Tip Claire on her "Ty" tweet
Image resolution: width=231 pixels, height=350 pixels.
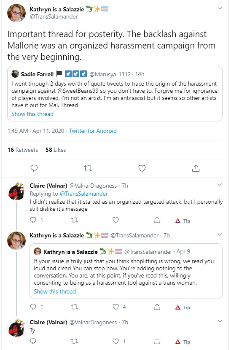tap(183, 342)
